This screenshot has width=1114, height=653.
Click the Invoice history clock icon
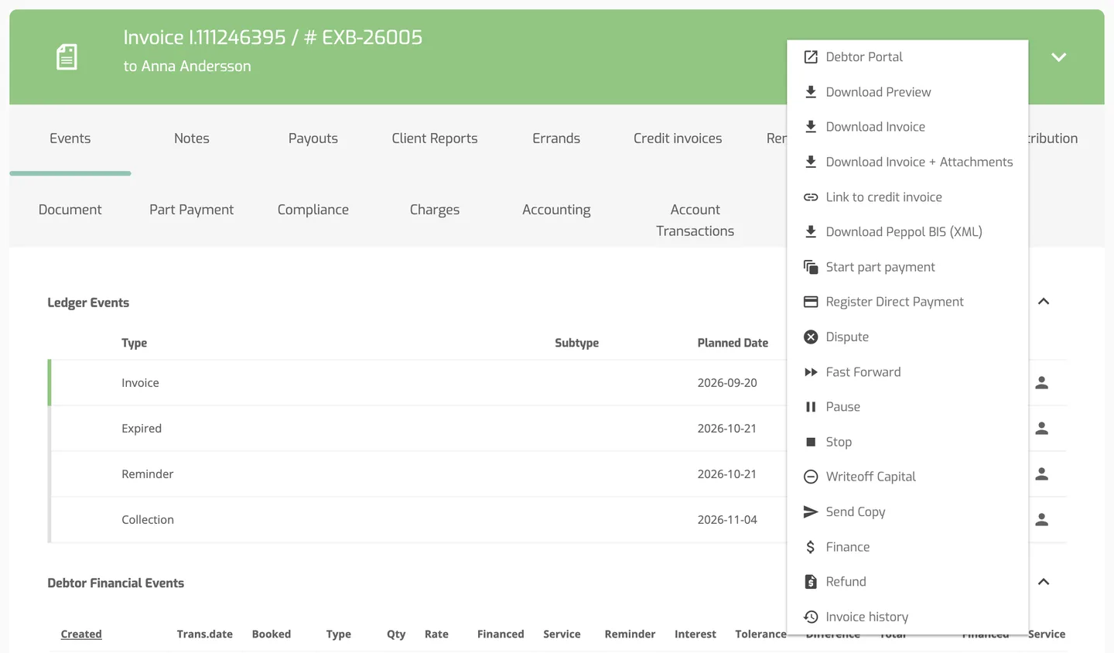811,617
